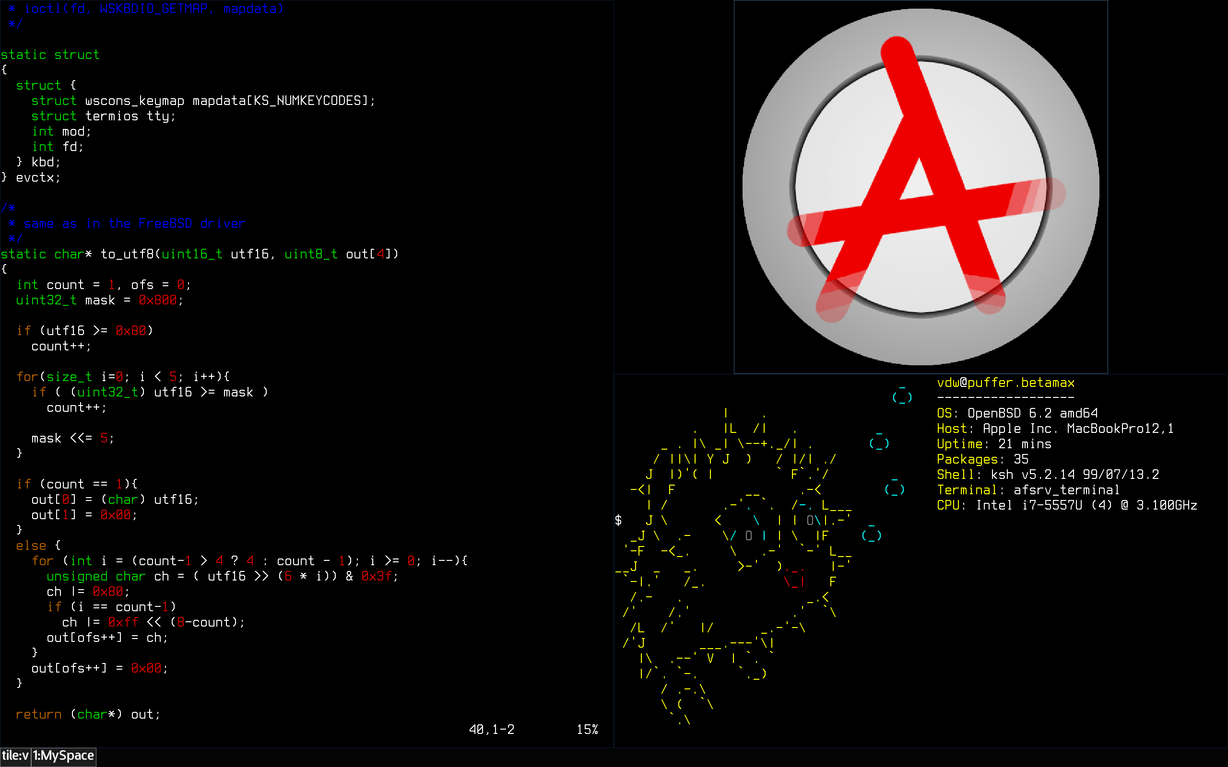Click the 'vdw@puffer.betamax' terminal title
Screen dimensions: 1228x767
tap(1006, 383)
